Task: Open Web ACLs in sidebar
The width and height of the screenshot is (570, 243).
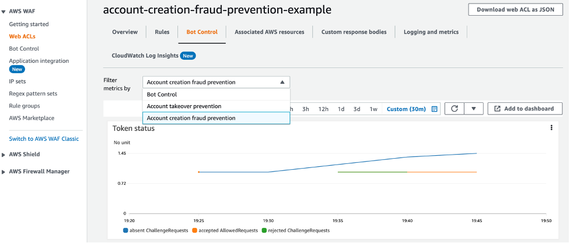Action: pyautogui.click(x=22, y=36)
